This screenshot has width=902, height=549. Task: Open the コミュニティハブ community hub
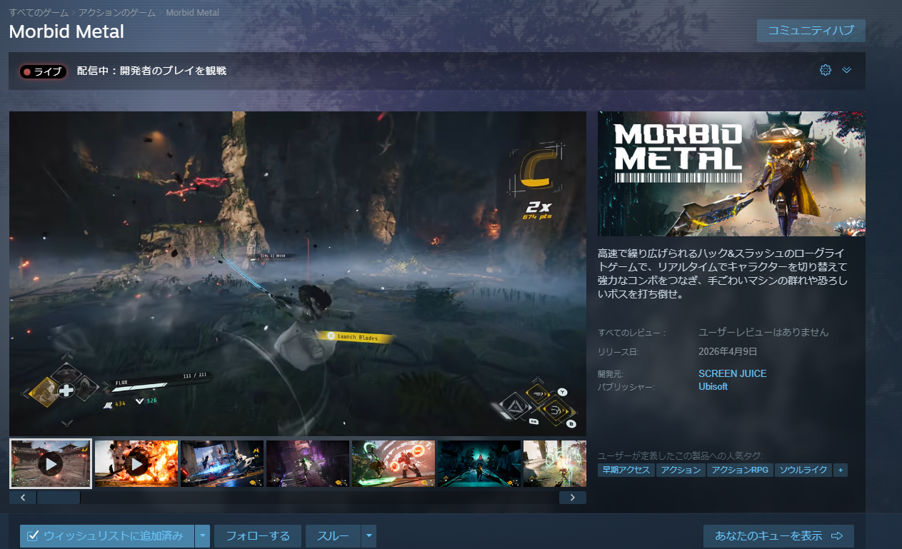811,31
